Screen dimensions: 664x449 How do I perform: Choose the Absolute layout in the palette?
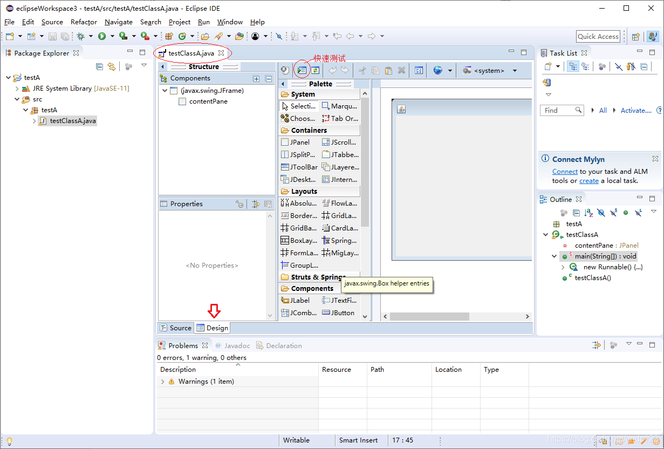pyautogui.click(x=299, y=203)
